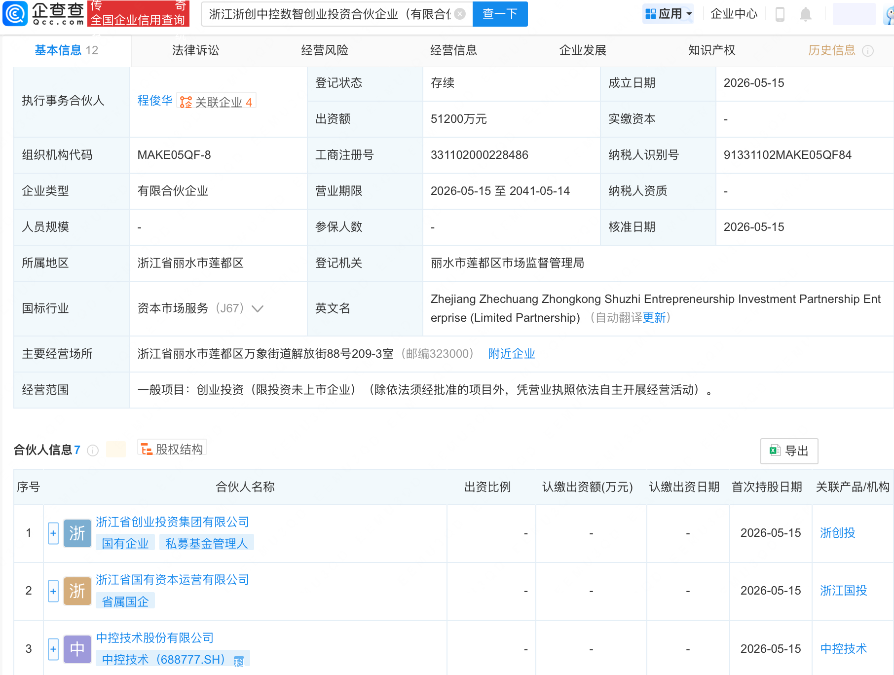The height and width of the screenshot is (675, 894).
Task: Select 企业发展 tab
Action: pyautogui.click(x=583, y=50)
